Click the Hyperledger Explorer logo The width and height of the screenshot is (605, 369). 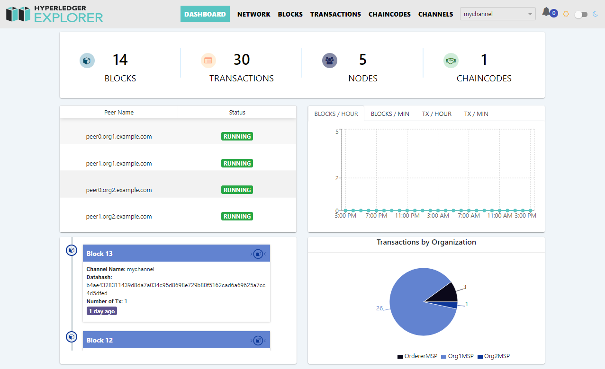[x=54, y=14]
